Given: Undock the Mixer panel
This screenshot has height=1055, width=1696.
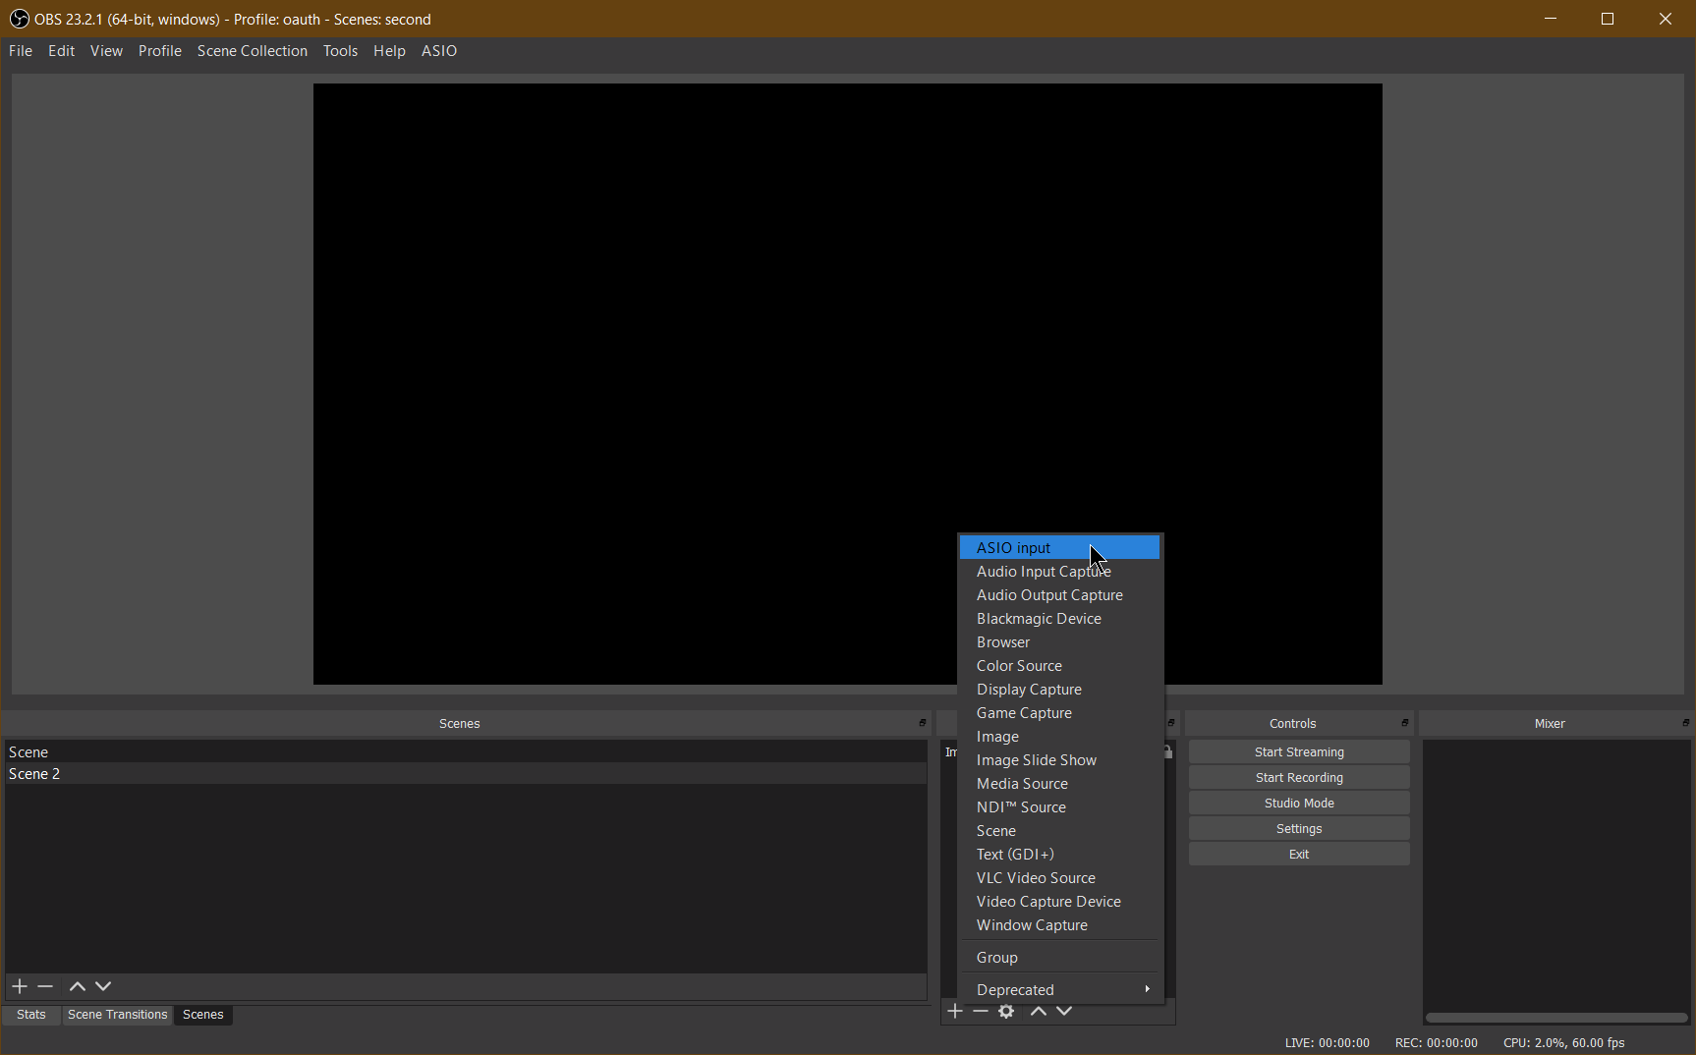Looking at the screenshot, I should point(1686,723).
